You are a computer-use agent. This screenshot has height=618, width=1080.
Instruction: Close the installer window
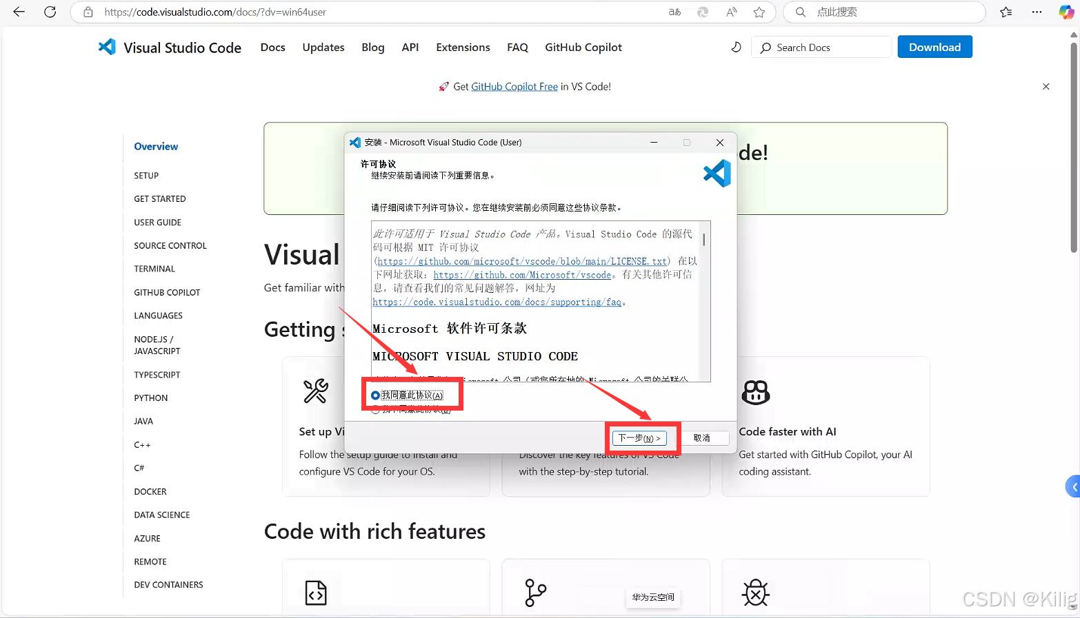[720, 142]
